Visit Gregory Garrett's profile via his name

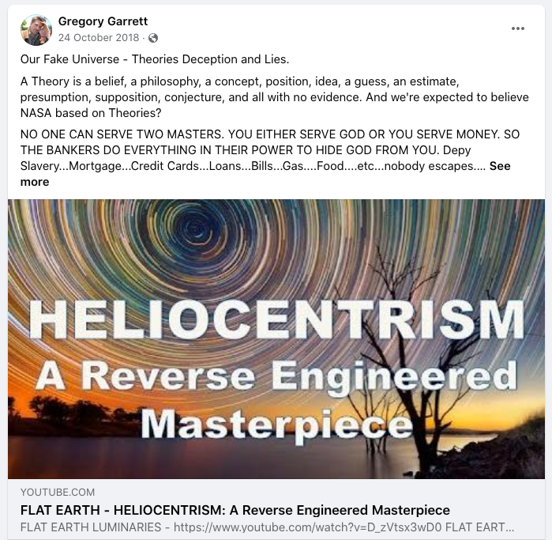[103, 21]
